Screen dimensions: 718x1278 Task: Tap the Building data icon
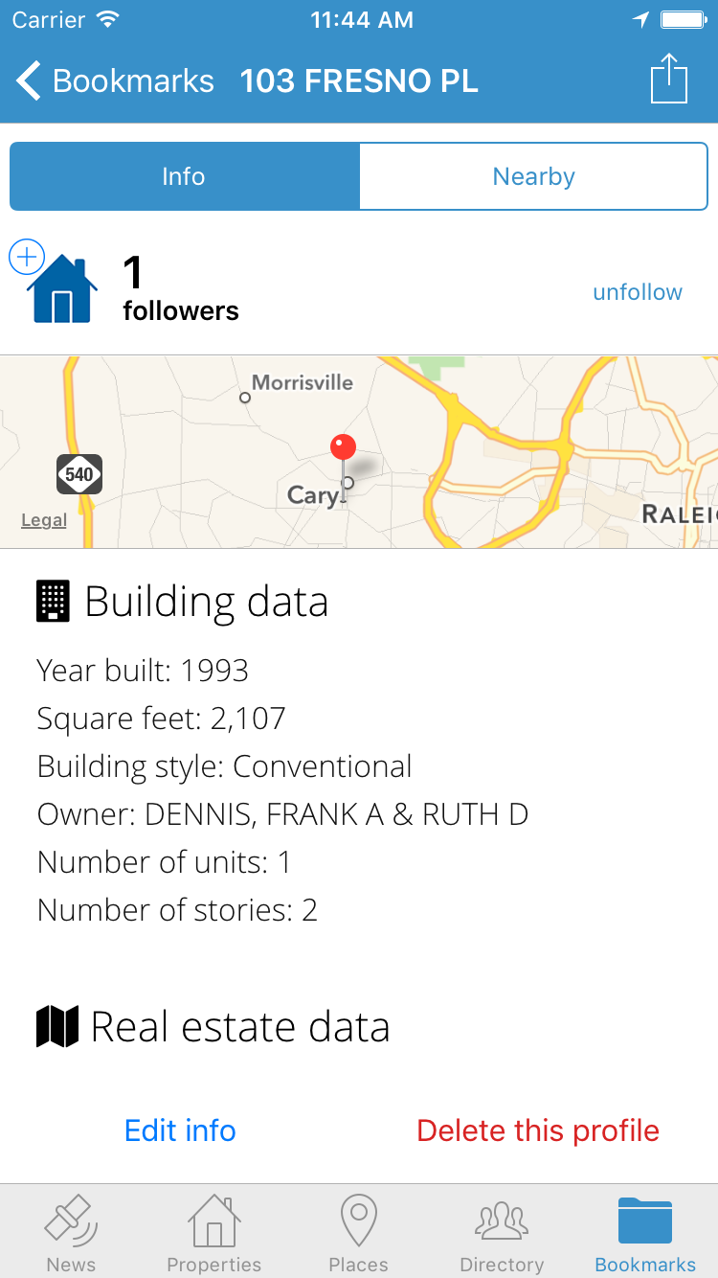point(54,602)
